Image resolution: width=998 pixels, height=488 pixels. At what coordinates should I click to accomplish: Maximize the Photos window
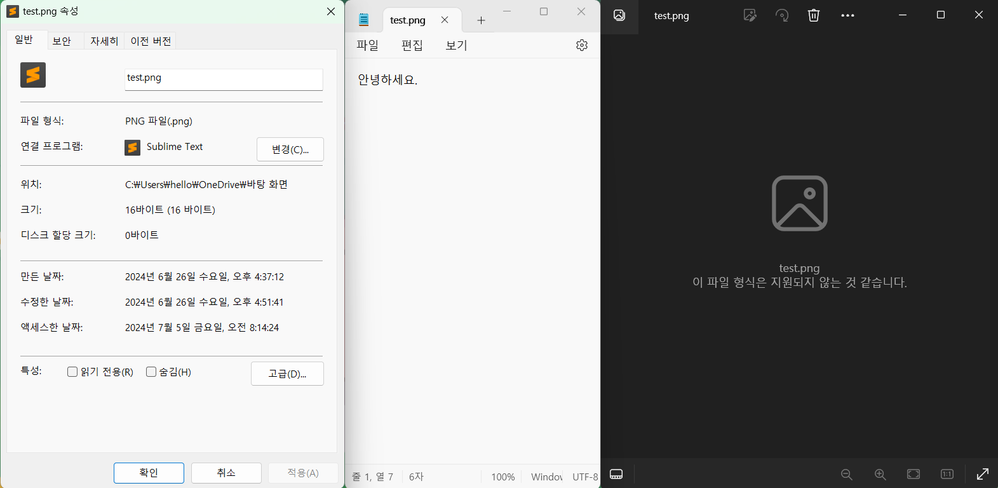[941, 15]
